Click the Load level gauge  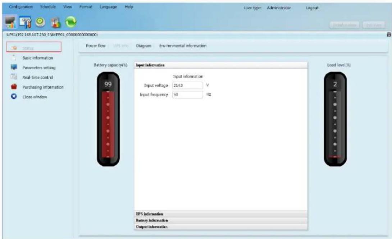[x=335, y=119]
